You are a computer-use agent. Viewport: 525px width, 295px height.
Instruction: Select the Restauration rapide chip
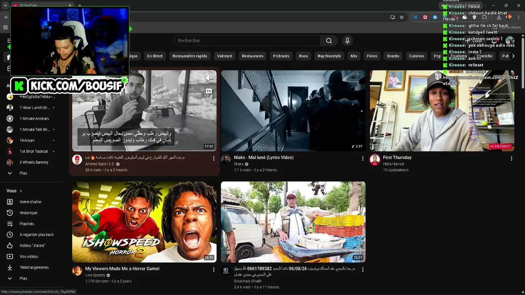tap(190, 56)
